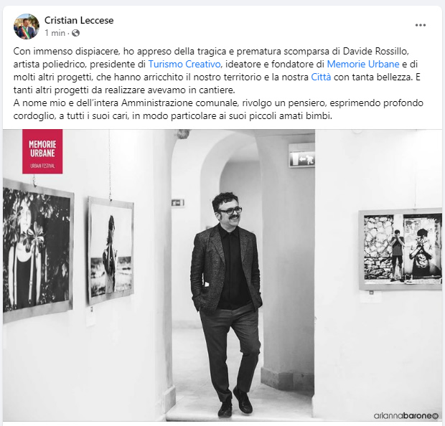445x426 pixels.
Task: Click the small exit sign inside archway
Action: (178, 203)
